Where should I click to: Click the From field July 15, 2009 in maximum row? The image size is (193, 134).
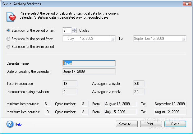pyautogui.click(x=121, y=112)
